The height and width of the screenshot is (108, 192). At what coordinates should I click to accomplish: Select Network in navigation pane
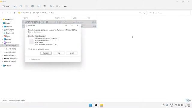pos(8,66)
